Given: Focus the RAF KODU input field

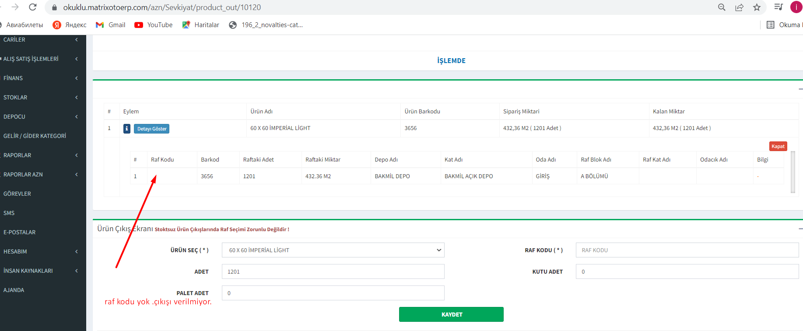Looking at the screenshot, I should tap(687, 250).
